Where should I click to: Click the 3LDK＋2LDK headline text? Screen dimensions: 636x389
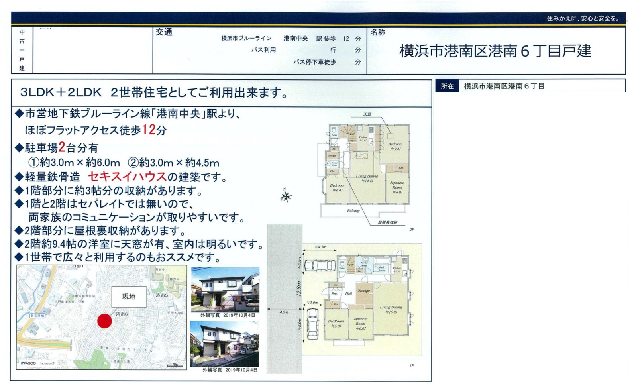pos(154,93)
